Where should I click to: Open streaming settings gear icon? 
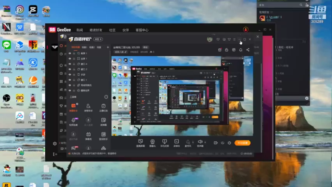tap(229, 143)
